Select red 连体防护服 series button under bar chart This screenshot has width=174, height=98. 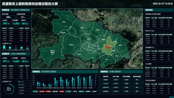tap(42, 91)
